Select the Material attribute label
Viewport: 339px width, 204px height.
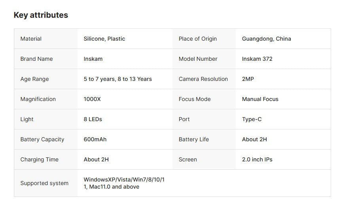coord(31,39)
